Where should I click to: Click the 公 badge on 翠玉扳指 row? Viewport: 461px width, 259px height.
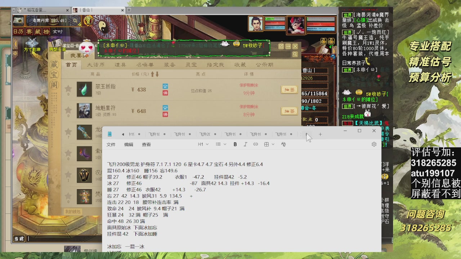click(165, 86)
